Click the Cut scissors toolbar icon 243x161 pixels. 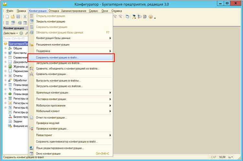25,17
